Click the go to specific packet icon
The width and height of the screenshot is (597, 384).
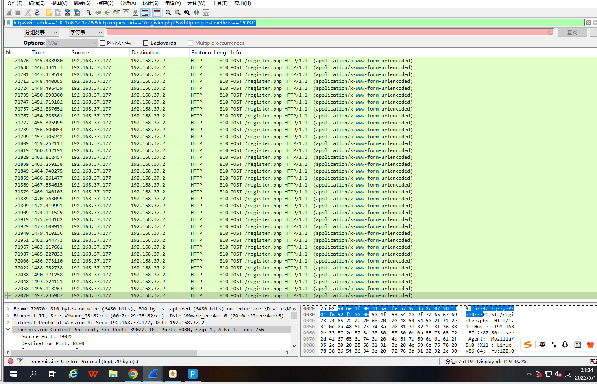tap(117, 13)
